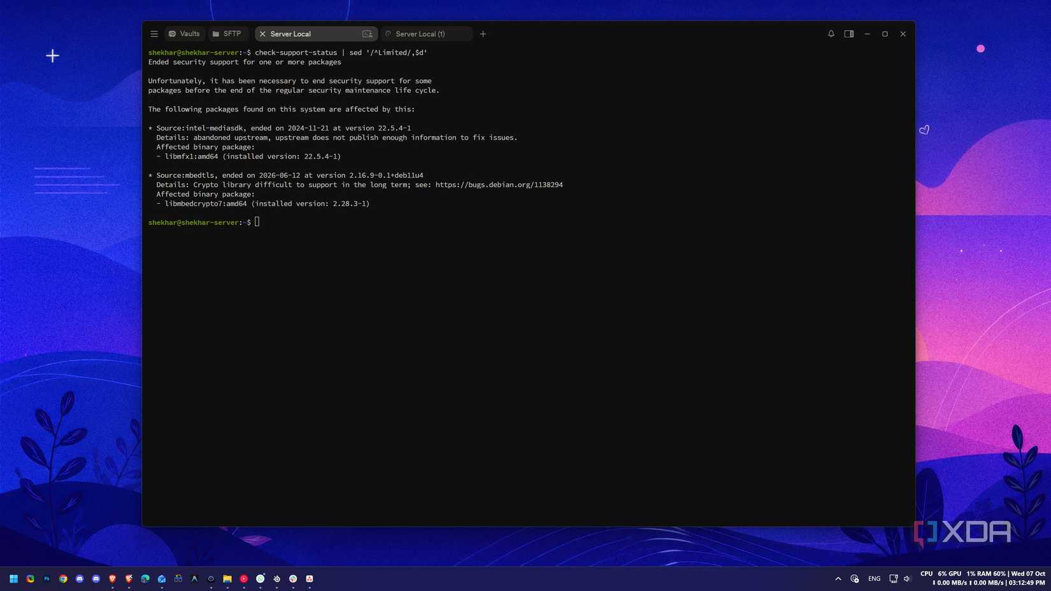Click the "libmbedcrypto7:amd64" package line

click(263, 204)
